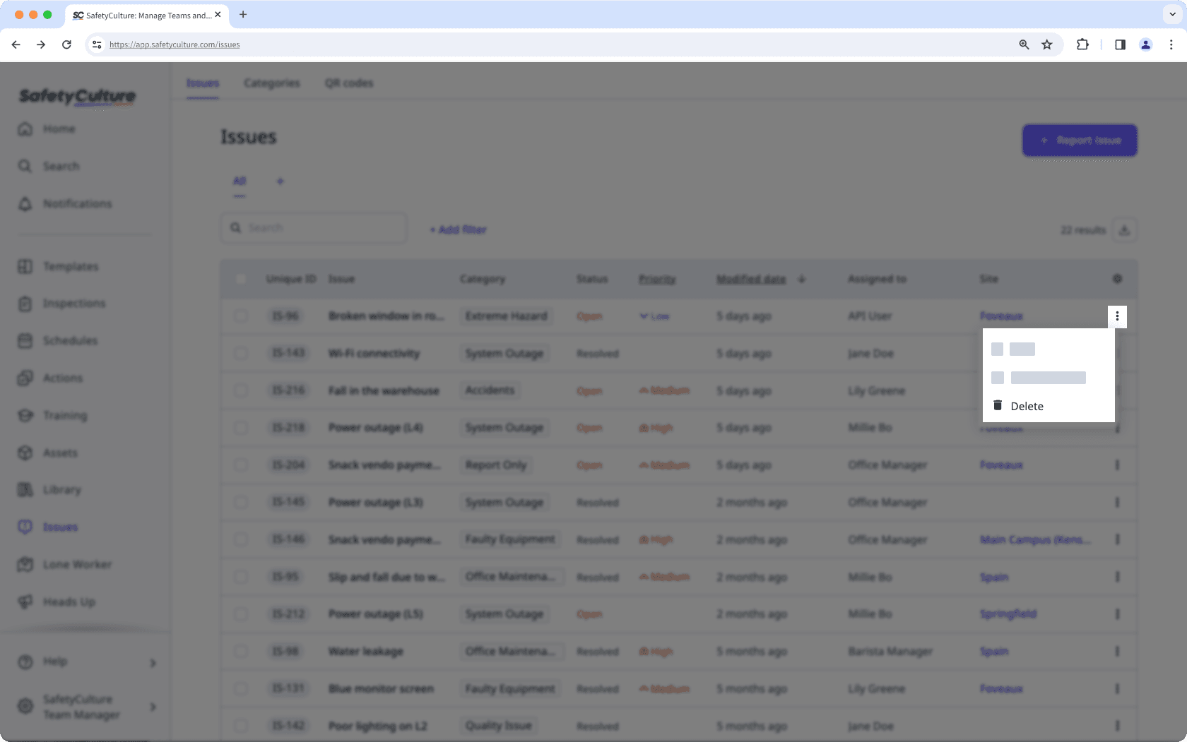Image resolution: width=1187 pixels, height=742 pixels.
Task: Click Delete in the context menu
Action: (1026, 406)
